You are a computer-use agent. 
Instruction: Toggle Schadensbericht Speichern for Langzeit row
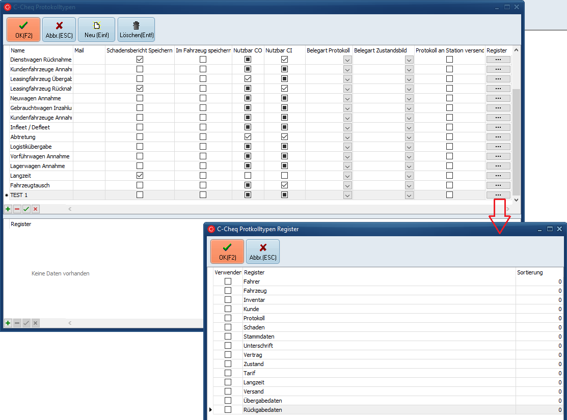coord(140,176)
